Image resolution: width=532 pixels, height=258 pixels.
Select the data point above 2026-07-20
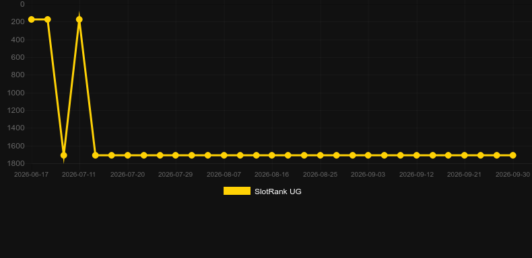click(127, 155)
